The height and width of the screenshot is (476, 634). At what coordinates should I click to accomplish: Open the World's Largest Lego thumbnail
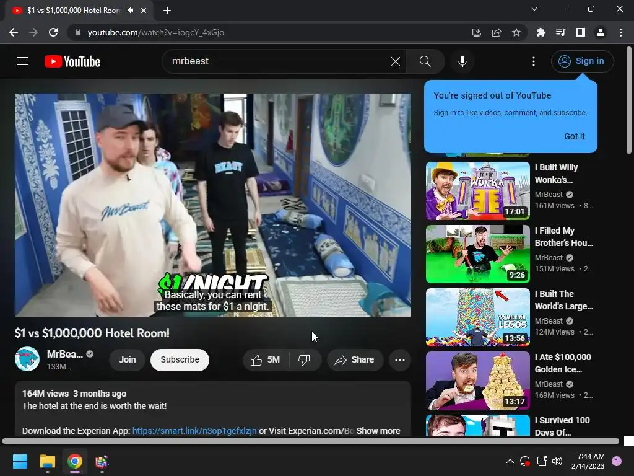477,317
